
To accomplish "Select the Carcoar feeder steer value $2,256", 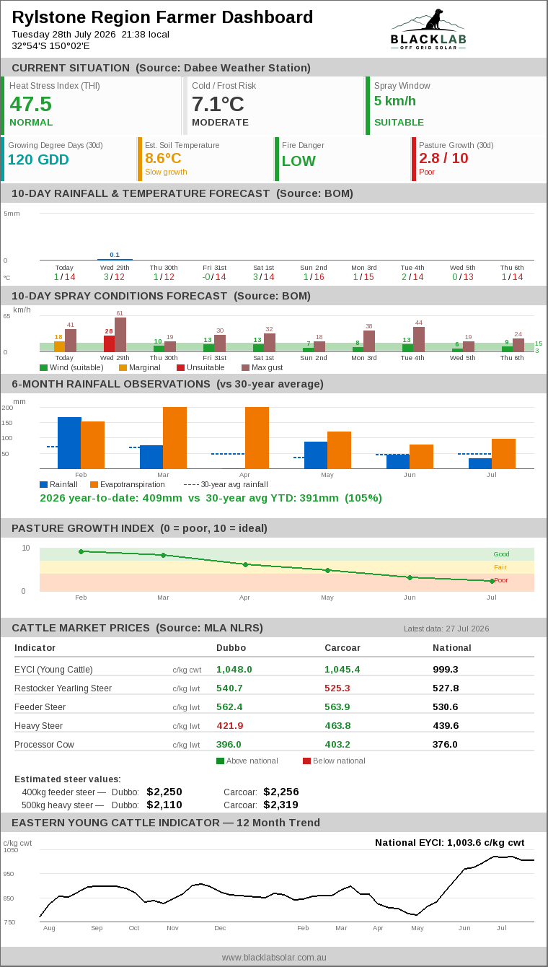I will 281,792.
